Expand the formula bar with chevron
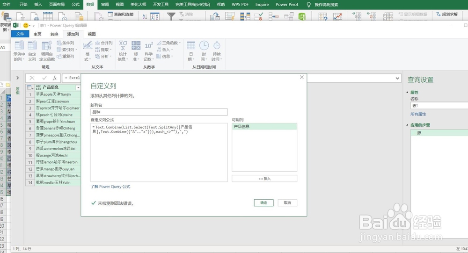This screenshot has width=468, height=253. [397, 78]
